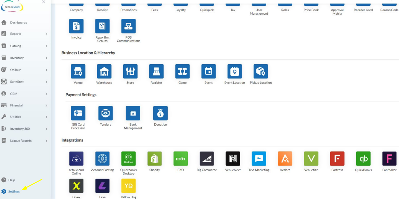Open POS Communications settings
This screenshot has height=199, width=399.
(x=129, y=26)
